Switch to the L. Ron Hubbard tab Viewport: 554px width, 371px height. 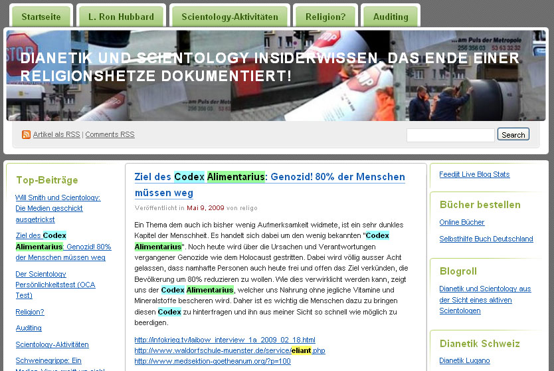(x=121, y=17)
